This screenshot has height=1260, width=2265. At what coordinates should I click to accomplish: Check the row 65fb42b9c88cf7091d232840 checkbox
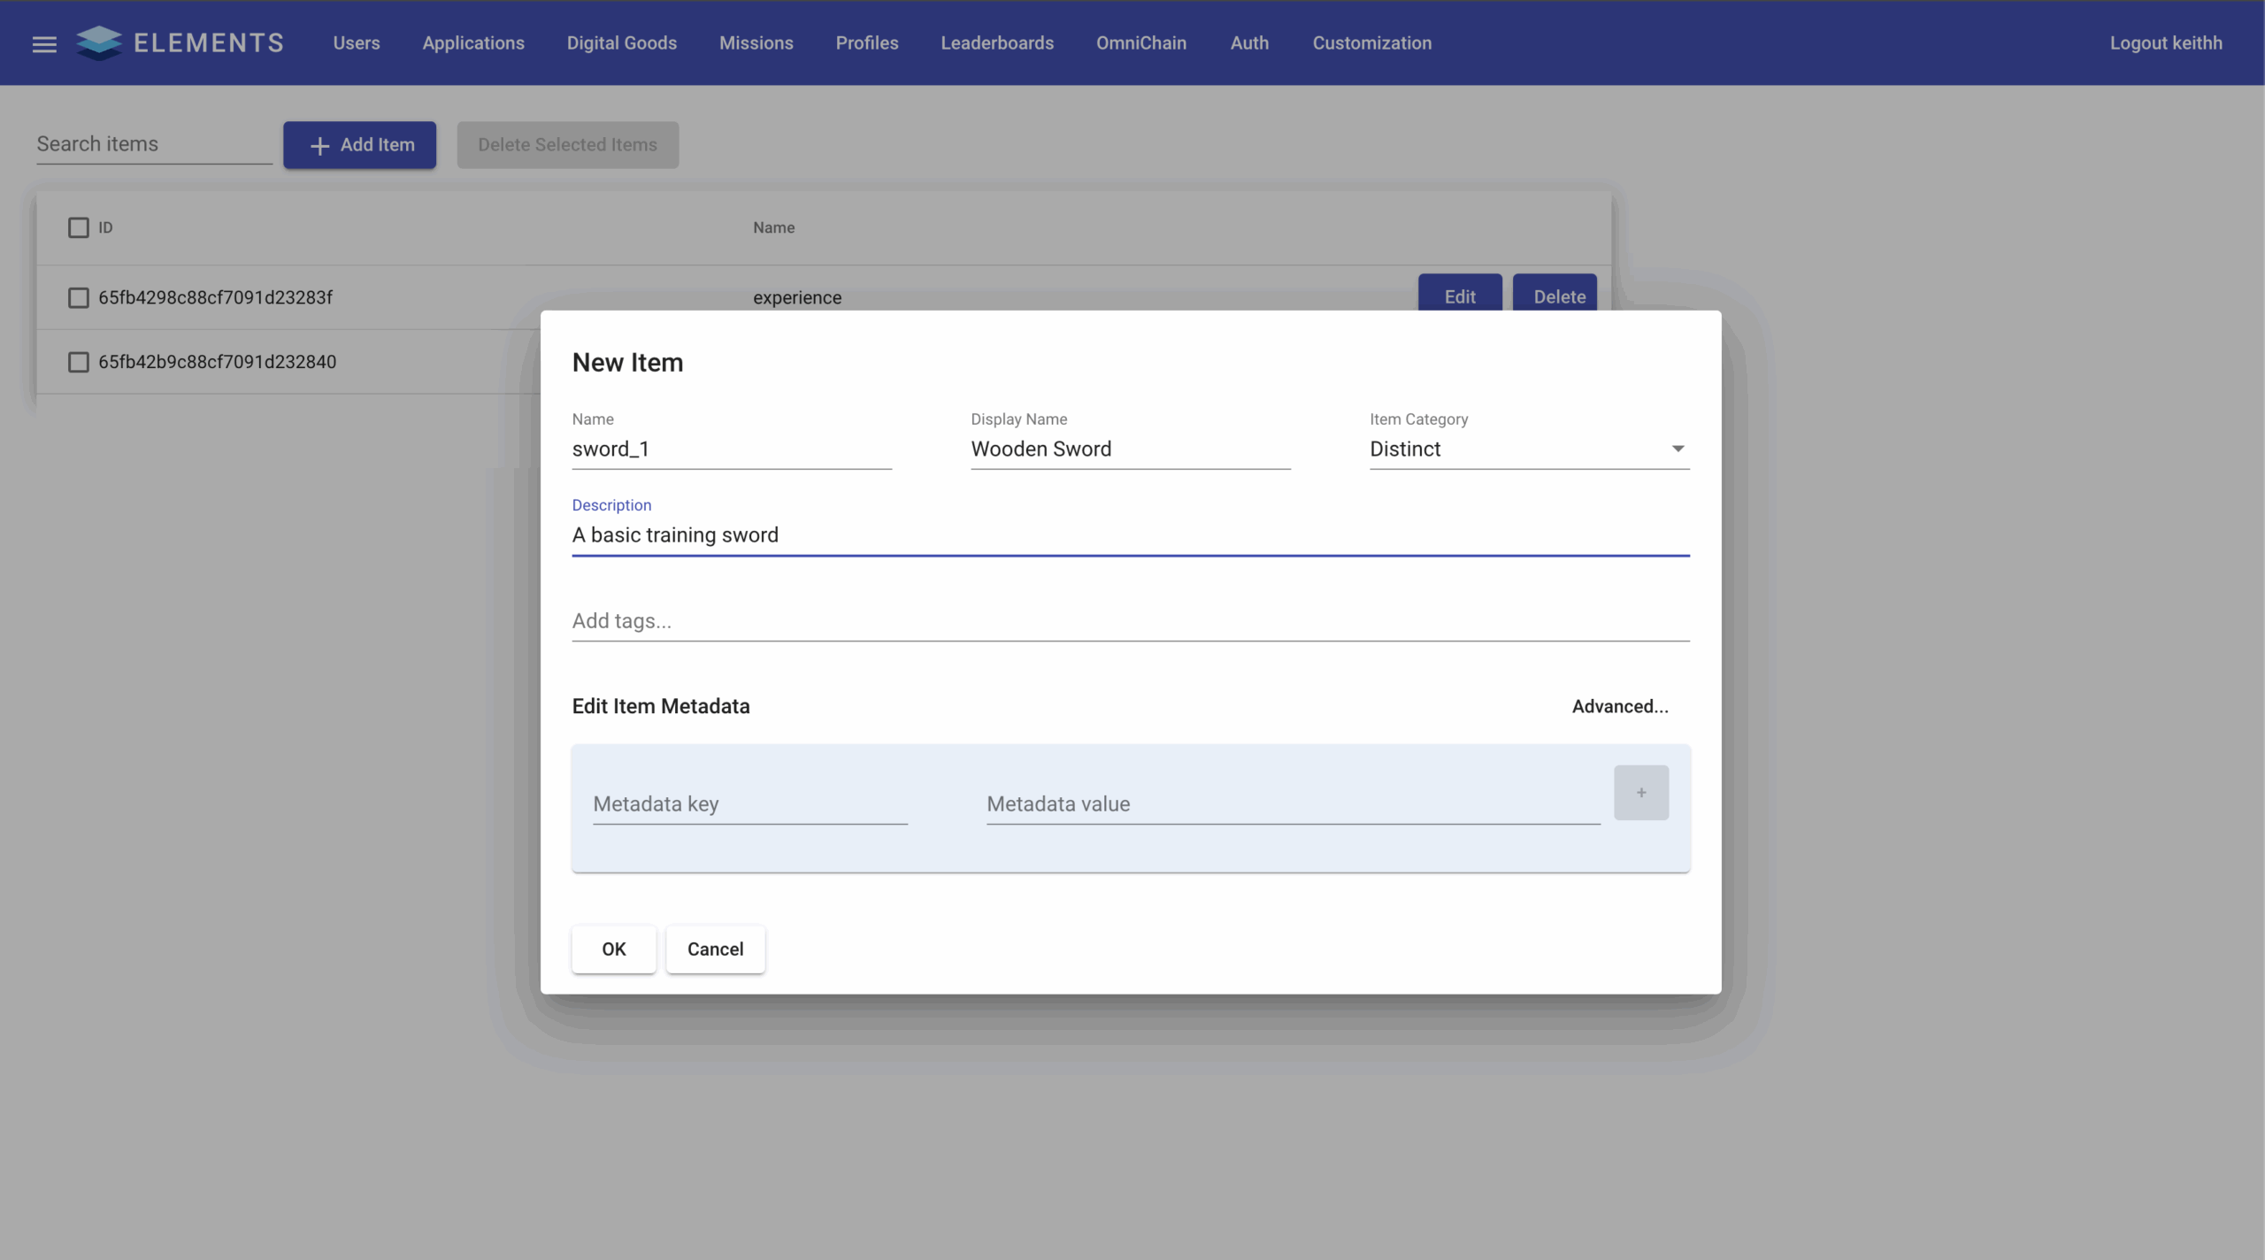(x=79, y=362)
